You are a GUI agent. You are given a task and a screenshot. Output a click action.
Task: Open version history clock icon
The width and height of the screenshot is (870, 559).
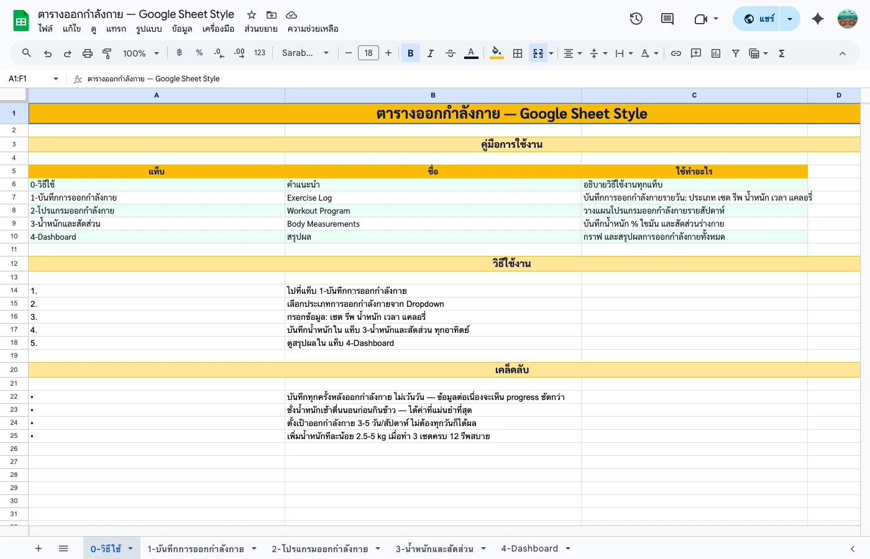636,19
